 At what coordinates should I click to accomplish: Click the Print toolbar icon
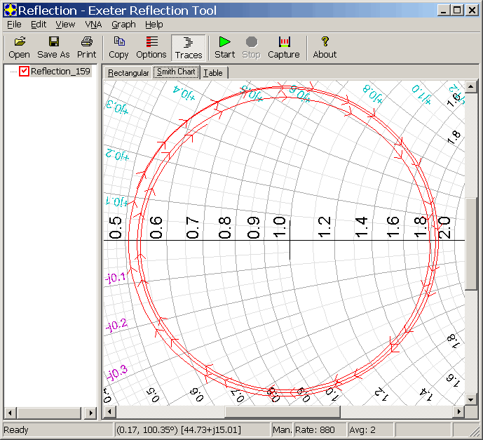(x=86, y=41)
